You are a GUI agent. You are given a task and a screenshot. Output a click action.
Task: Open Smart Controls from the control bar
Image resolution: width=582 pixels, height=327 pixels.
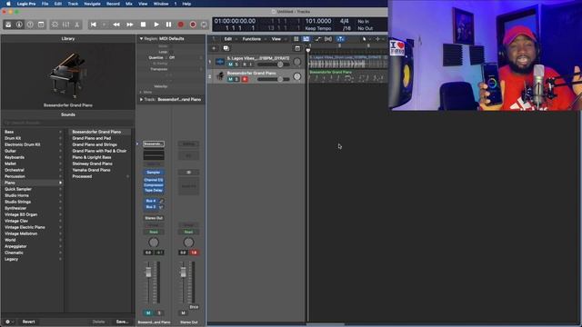coord(55,25)
